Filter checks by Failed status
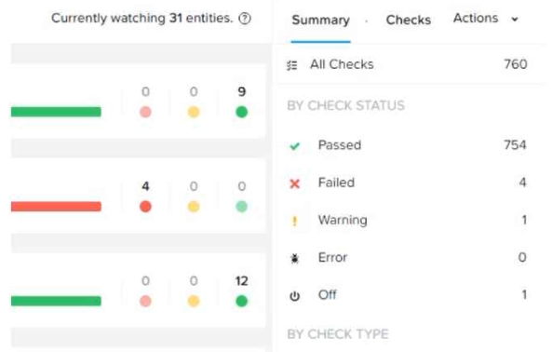The height and width of the screenshot is (352, 552). [x=409, y=183]
